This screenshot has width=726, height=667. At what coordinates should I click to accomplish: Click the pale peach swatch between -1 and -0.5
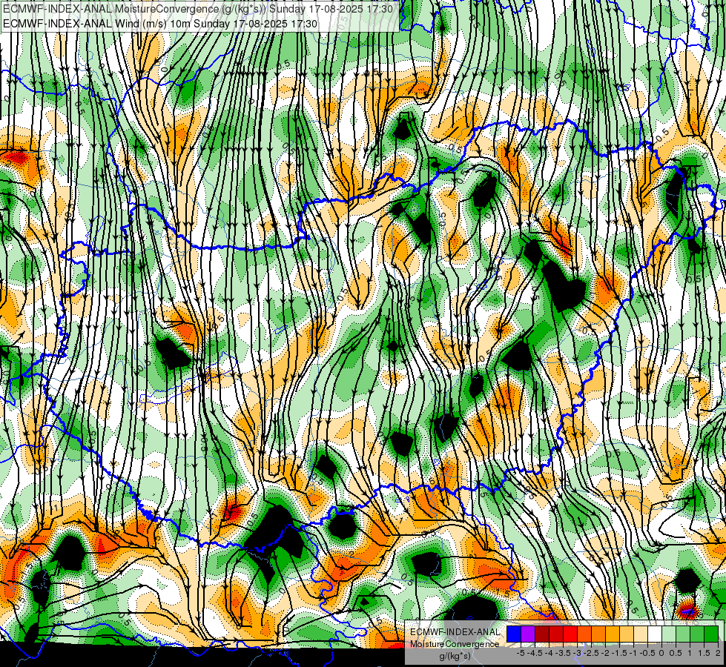click(x=641, y=634)
